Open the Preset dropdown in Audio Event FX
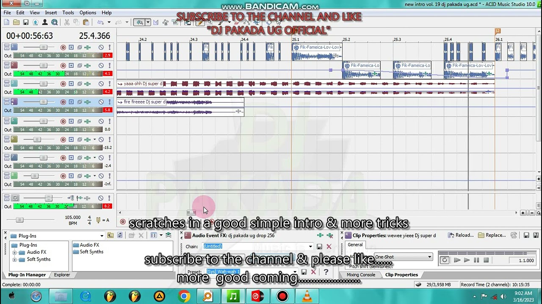 [x=295, y=272]
